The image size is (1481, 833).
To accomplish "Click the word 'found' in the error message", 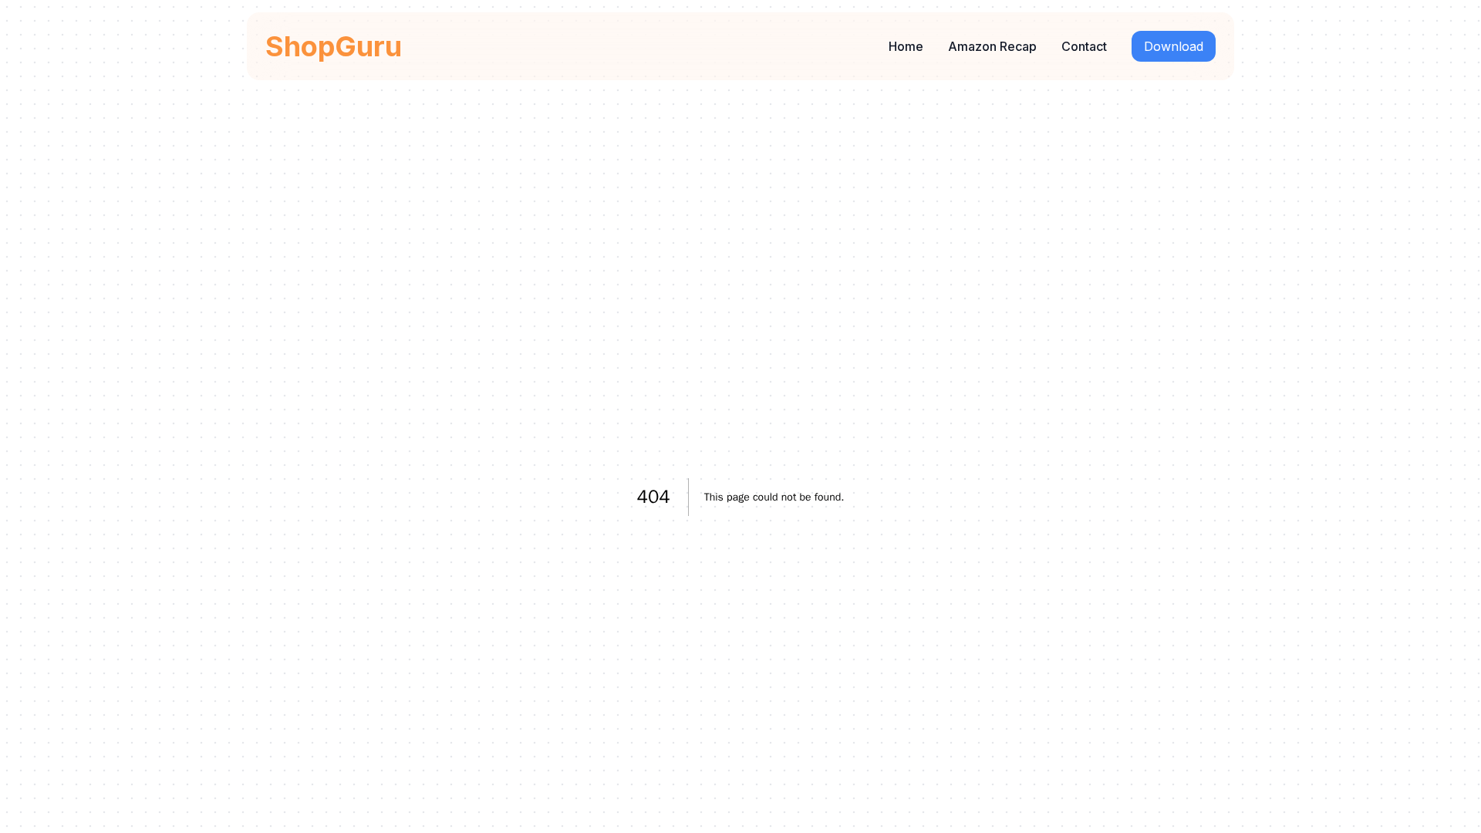I will pos(828,497).
